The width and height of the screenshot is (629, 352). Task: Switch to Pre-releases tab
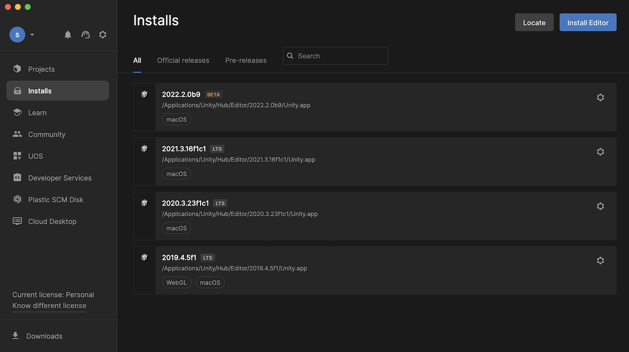point(246,60)
